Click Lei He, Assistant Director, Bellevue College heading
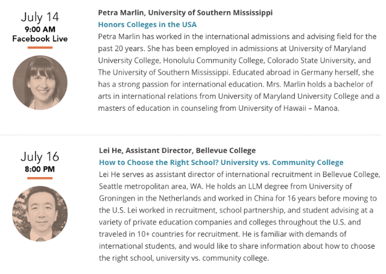386x274 pixels. 177,151
